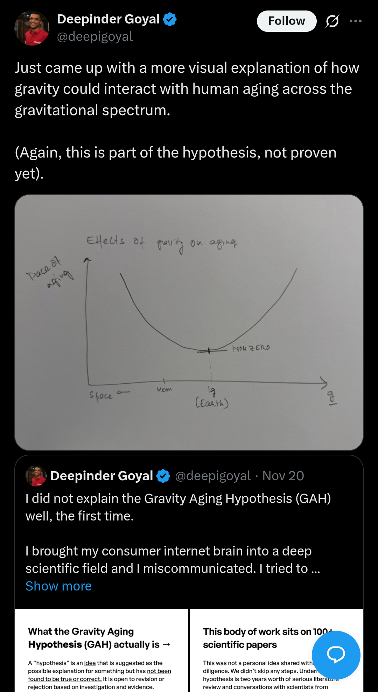Open the more options (•••) menu

(356, 21)
